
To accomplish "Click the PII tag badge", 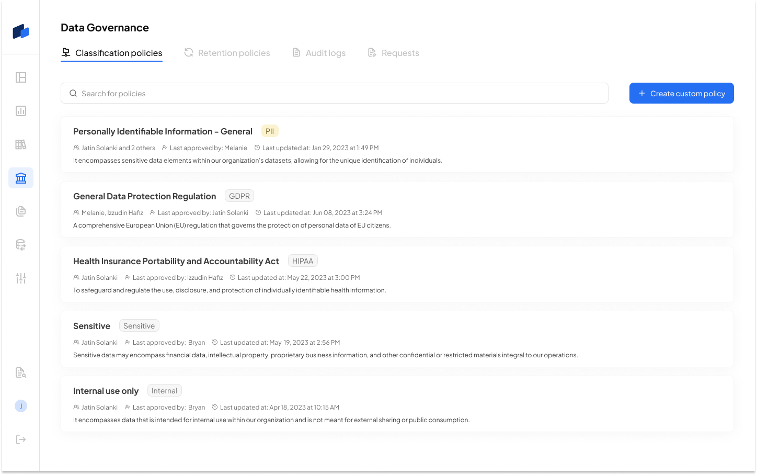I will (270, 131).
